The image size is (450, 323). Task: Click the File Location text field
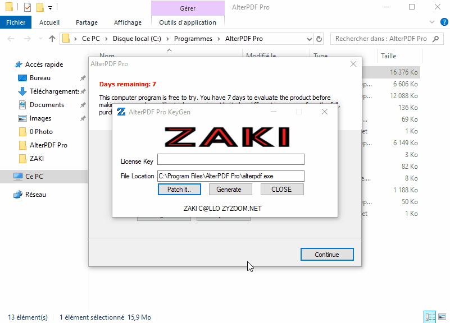click(x=231, y=176)
